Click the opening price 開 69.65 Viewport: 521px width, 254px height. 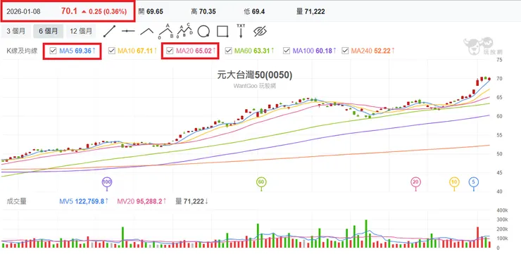pyautogui.click(x=151, y=12)
